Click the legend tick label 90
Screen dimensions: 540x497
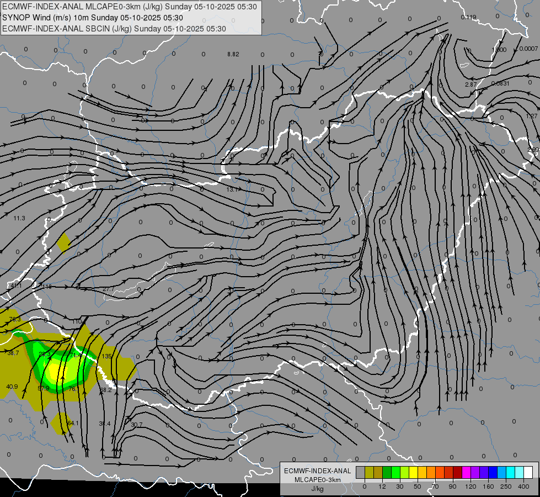(452, 487)
